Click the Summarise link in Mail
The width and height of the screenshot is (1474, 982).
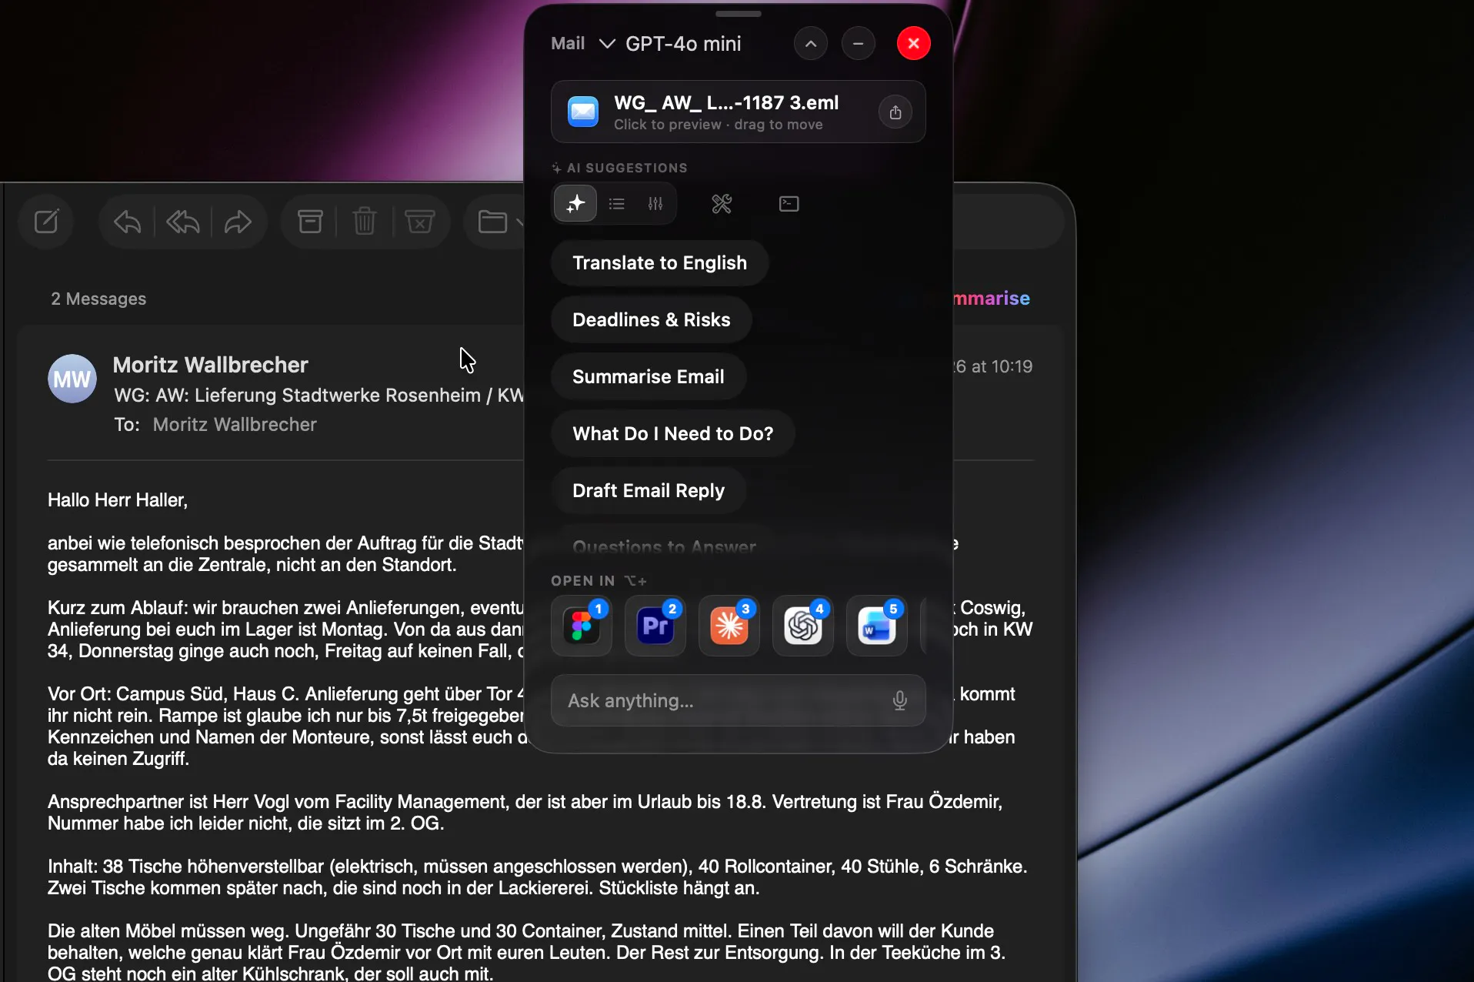pos(991,299)
